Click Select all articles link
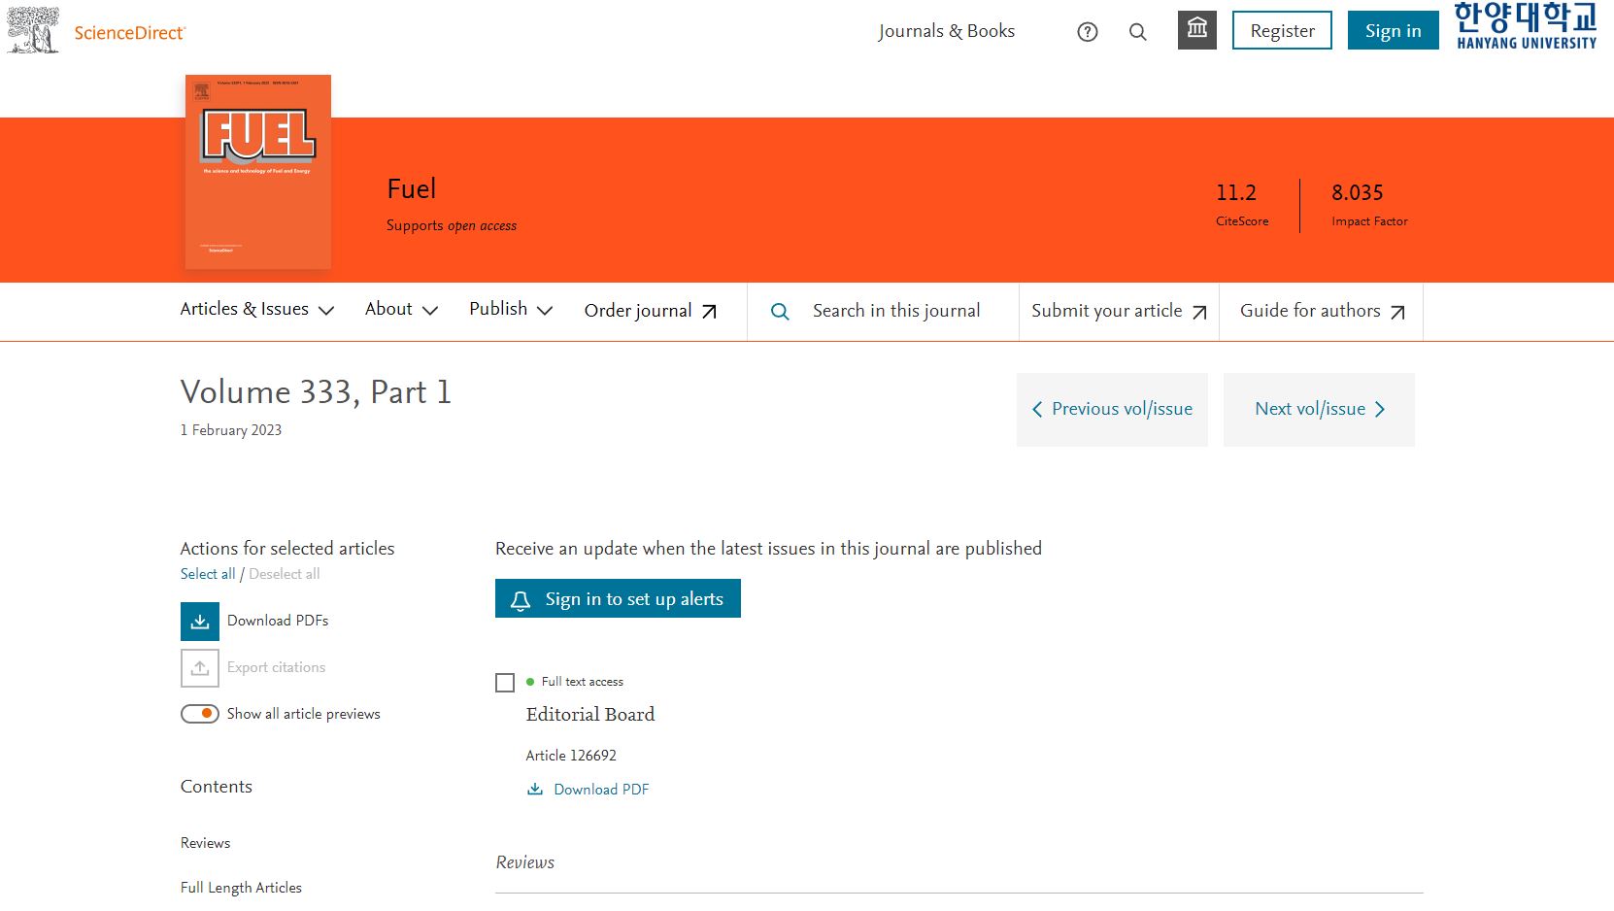Screen dimensions: 1614x911 [208, 574]
